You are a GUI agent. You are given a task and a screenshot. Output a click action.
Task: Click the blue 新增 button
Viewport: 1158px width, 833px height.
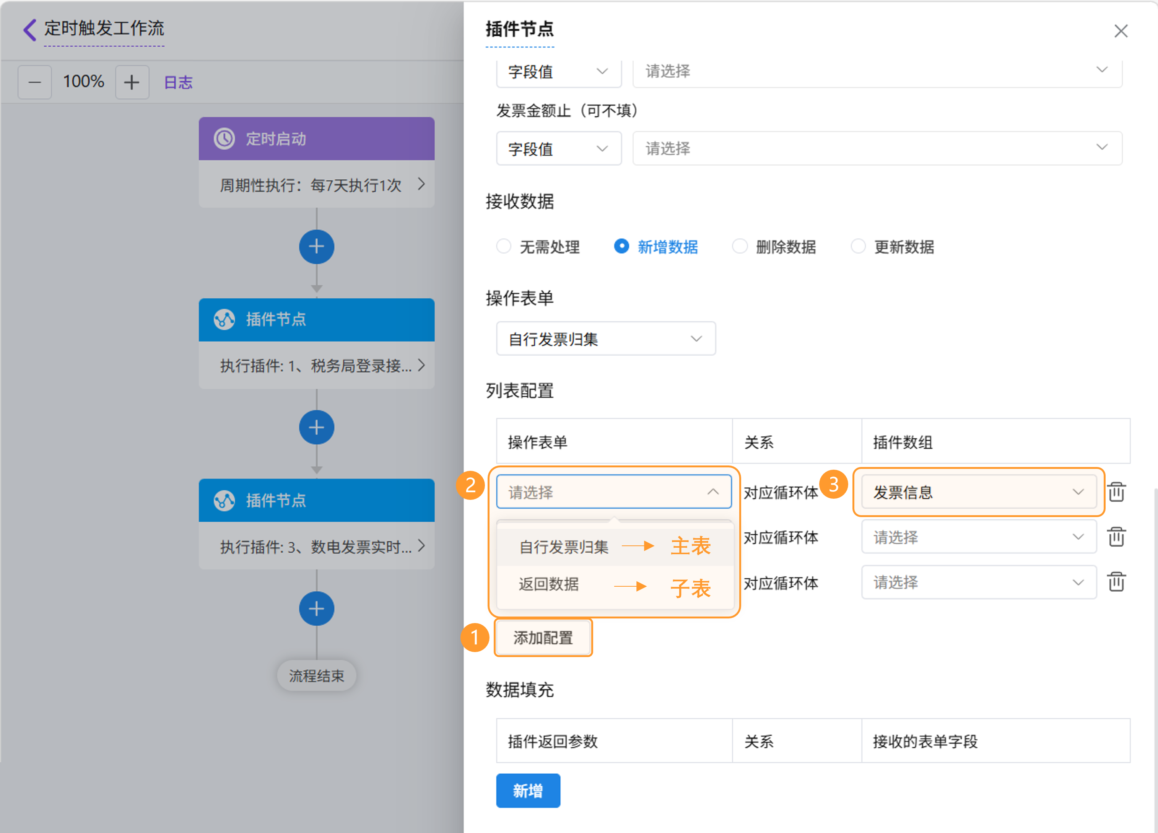[527, 791]
